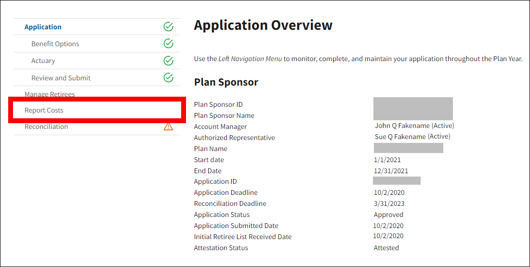Image resolution: width=530 pixels, height=267 pixels.
Task: Click green checkmark icon beside Application
Action: click(168, 27)
